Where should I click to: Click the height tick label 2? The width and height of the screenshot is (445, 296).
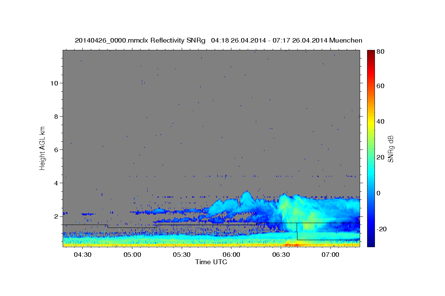57,216
